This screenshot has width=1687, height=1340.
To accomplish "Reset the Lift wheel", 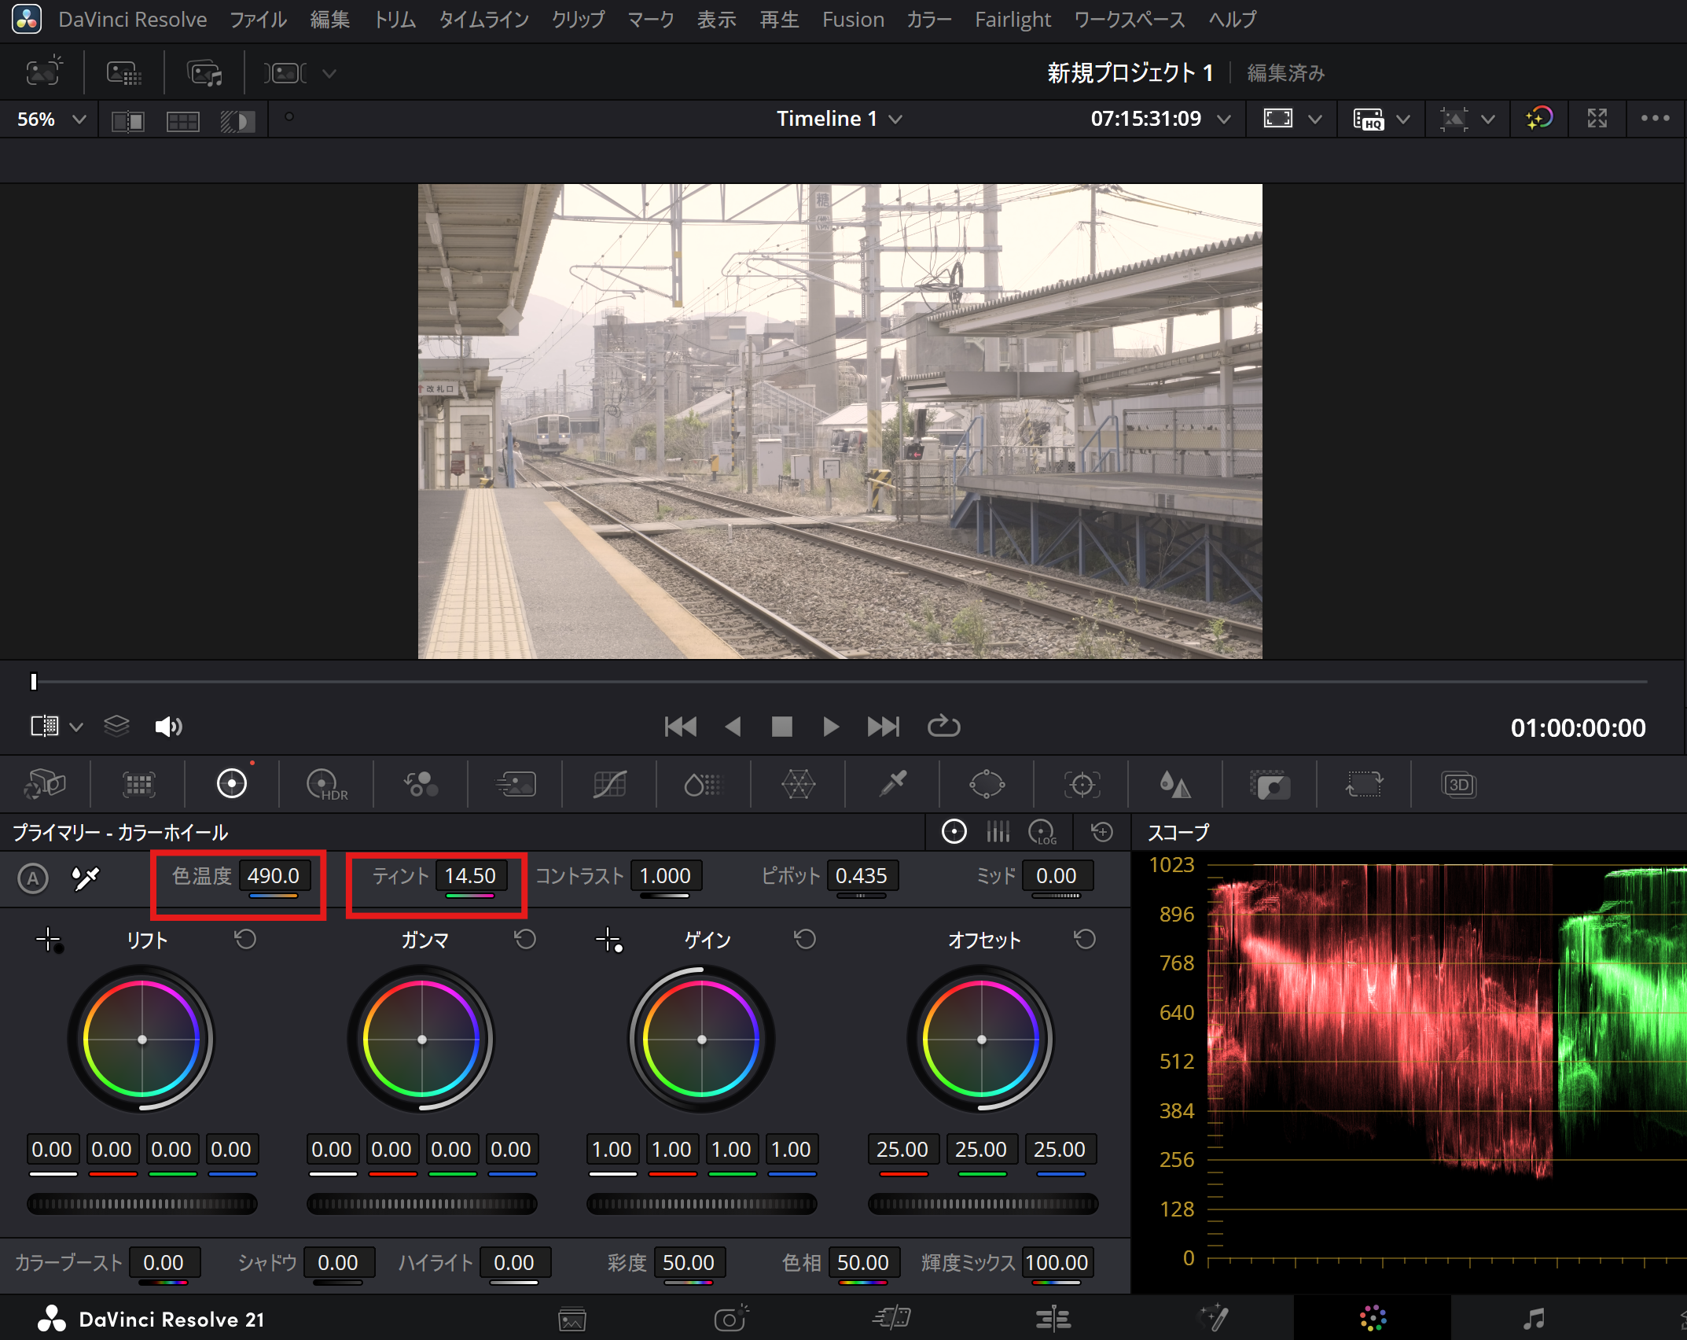I will 245,939.
